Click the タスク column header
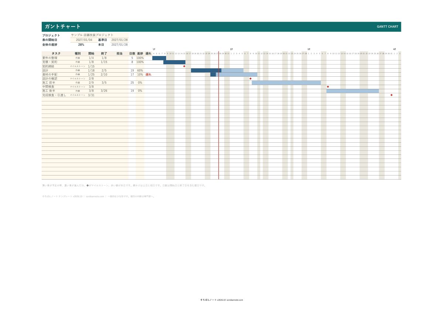Image resolution: width=443 pixels, height=313 pixels. pos(56,53)
